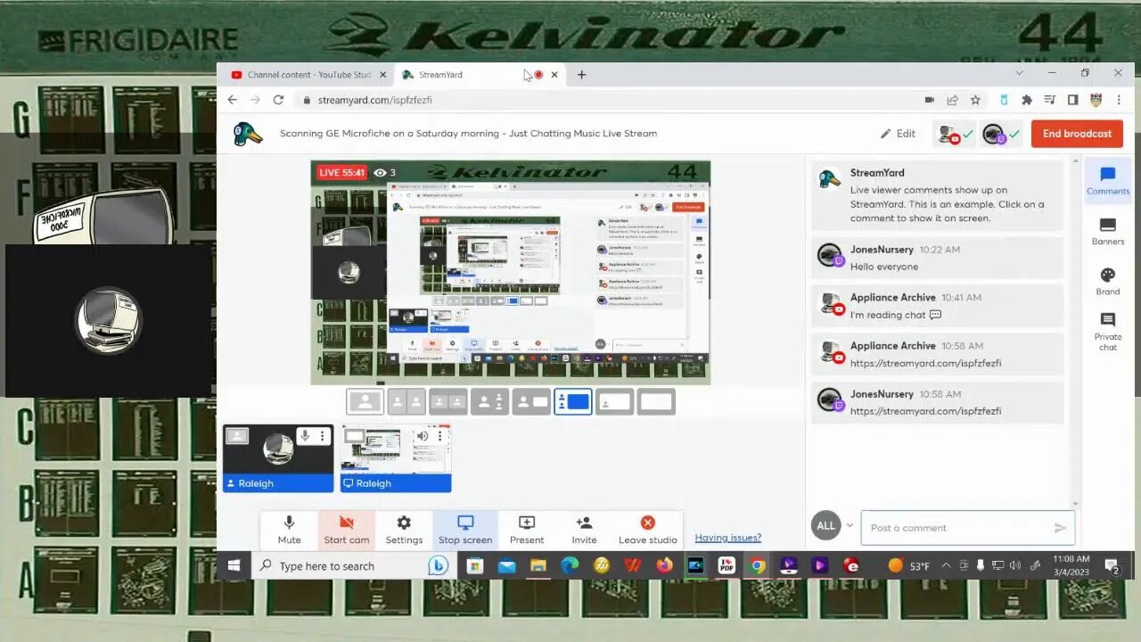Expand the ALL destinations dropdown
The image size is (1141, 642).
coord(834,525)
